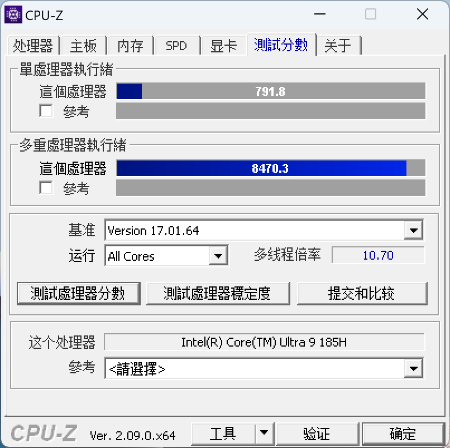Screen dimensions: 450x448
Task: Close the CPU-Z window
Action: (x=423, y=14)
